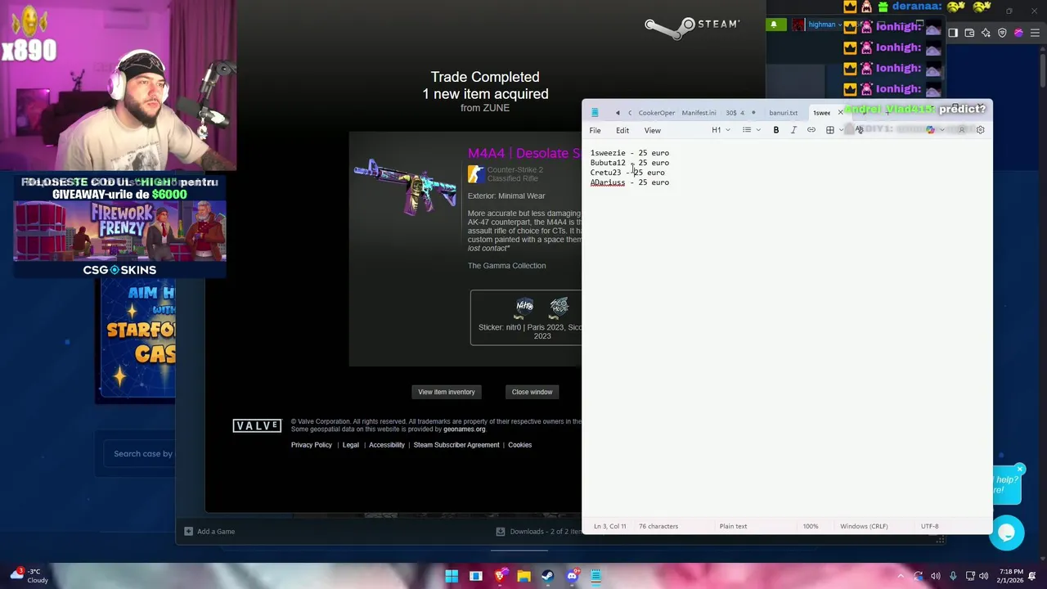Click the 'Ln 3, Col 11' status bar entry
The width and height of the screenshot is (1047, 589).
[609, 526]
